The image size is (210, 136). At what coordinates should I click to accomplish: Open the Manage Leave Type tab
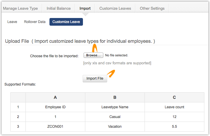tap(20, 8)
